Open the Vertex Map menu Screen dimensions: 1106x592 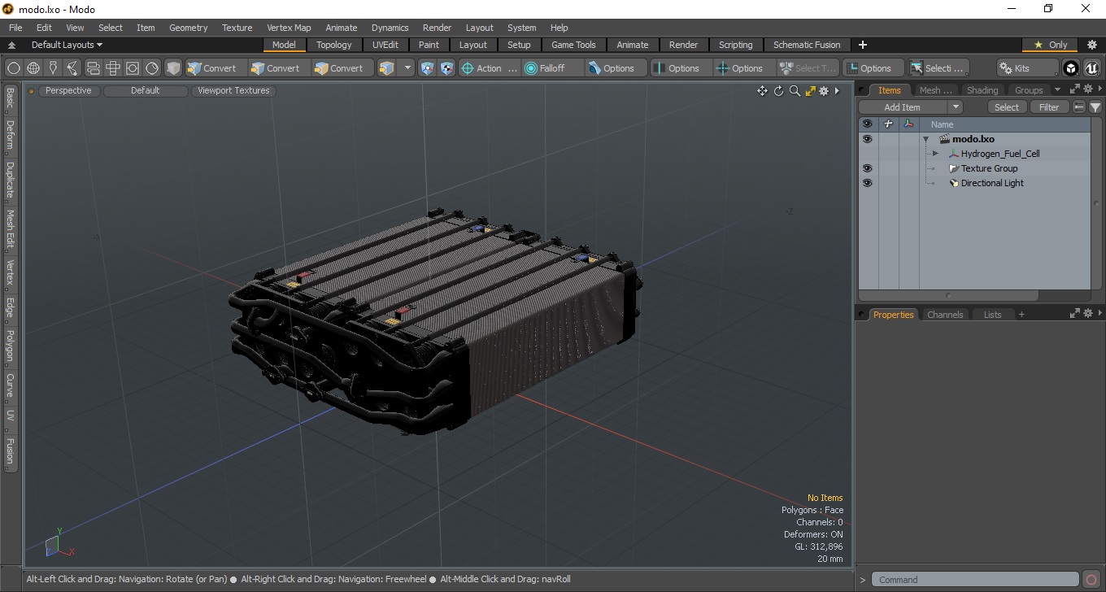click(x=289, y=28)
